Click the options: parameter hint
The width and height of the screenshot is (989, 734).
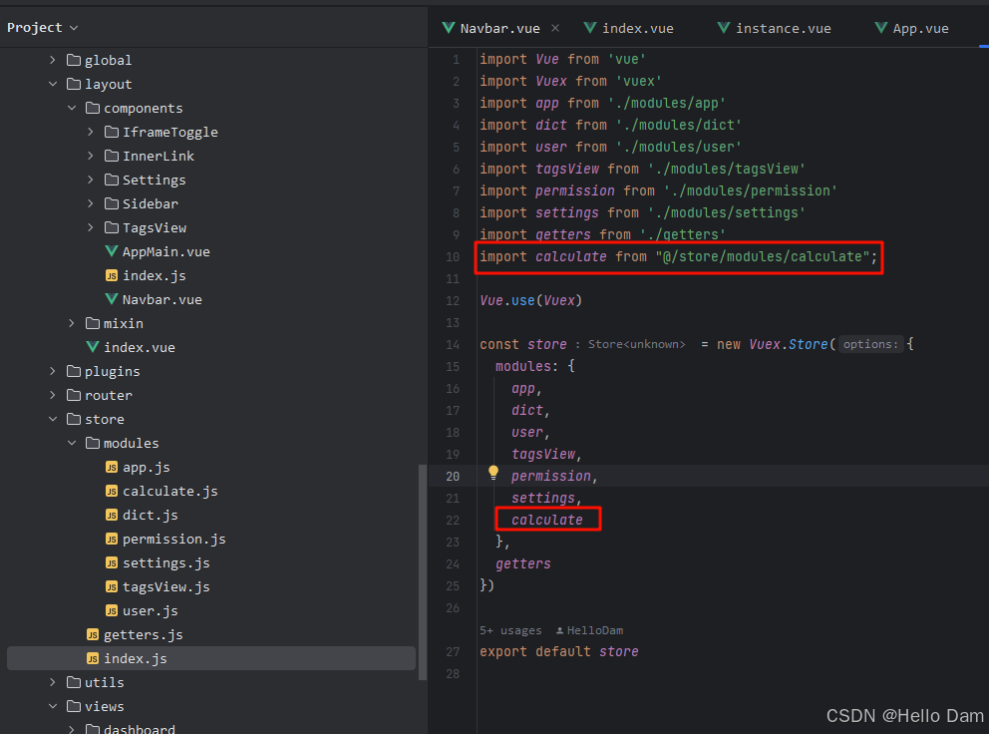click(x=870, y=344)
